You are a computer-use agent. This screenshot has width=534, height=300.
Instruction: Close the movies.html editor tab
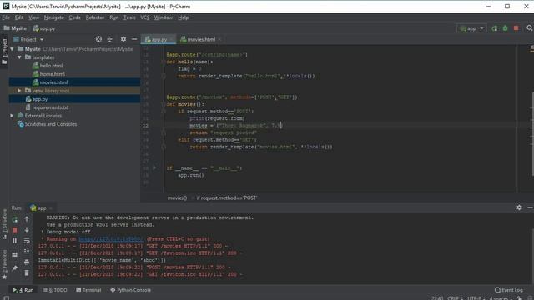coord(220,40)
